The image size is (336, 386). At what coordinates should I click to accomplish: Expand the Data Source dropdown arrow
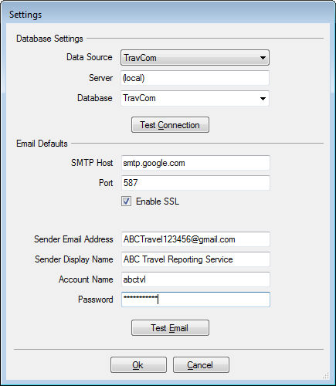click(263, 58)
